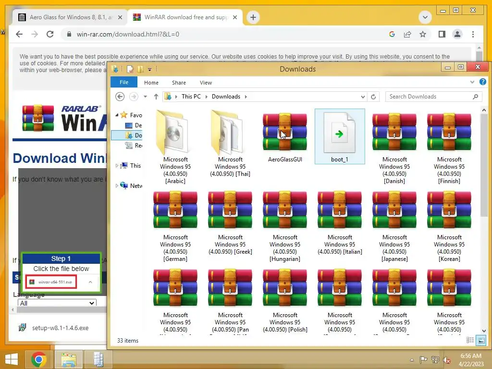Screen dimensions: 492x369
Task: Open Chrome from the taskbar
Action: [x=38, y=359]
